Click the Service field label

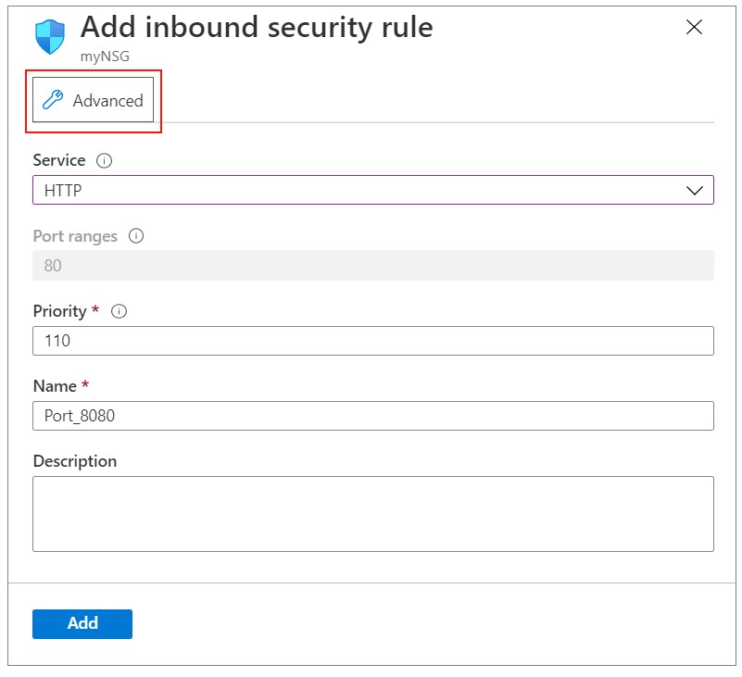[58, 160]
